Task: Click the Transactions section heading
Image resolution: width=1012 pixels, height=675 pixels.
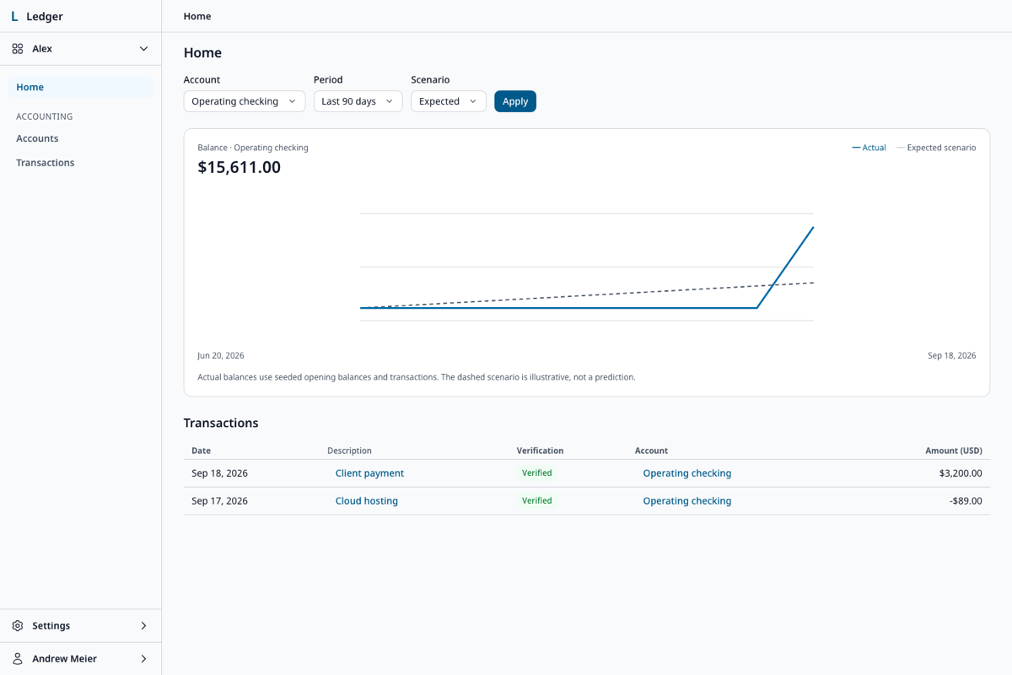Action: point(221,423)
